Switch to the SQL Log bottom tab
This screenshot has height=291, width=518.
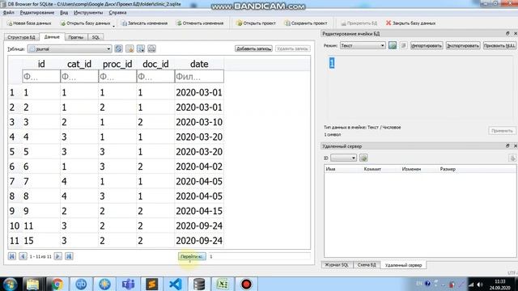coord(337,265)
